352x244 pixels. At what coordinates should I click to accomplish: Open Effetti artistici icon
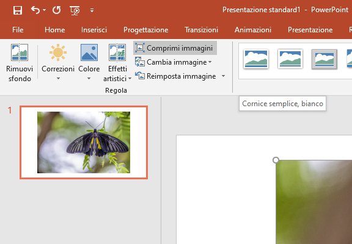tap(117, 52)
